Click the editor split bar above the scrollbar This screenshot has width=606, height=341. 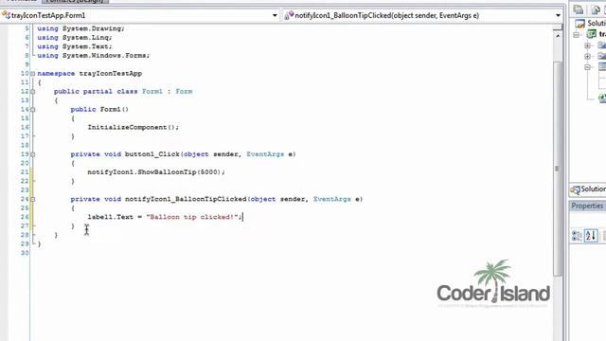pos(558,27)
